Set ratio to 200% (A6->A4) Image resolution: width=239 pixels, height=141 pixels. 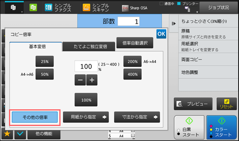(x=132, y=61)
